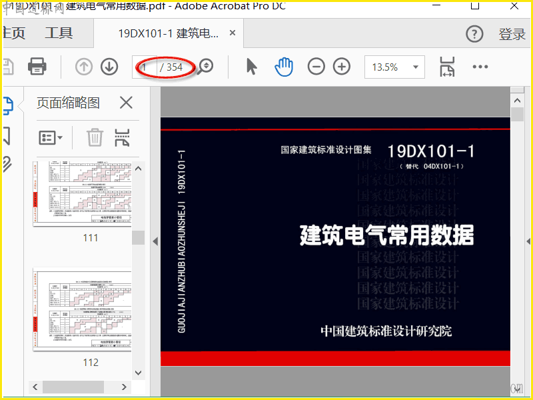The width and height of the screenshot is (533, 400).
Task: Show more tools via the three dots
Action: coord(480,67)
